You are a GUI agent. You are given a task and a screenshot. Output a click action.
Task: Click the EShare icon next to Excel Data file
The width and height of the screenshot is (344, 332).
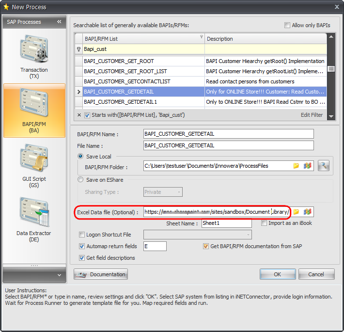pyautogui.click(x=307, y=212)
